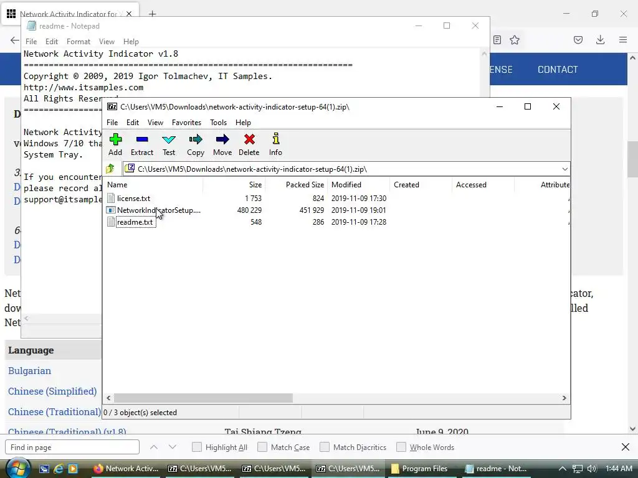Sort archive list by Name column
638x478 pixels.
154,184
